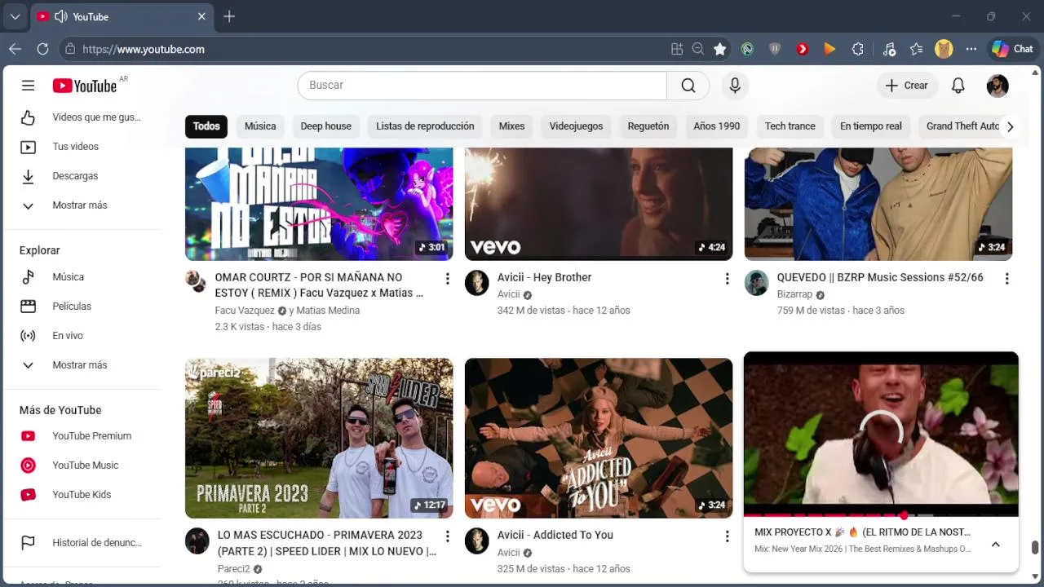Open the Primavera 2023 video thumbnail

tap(319, 439)
